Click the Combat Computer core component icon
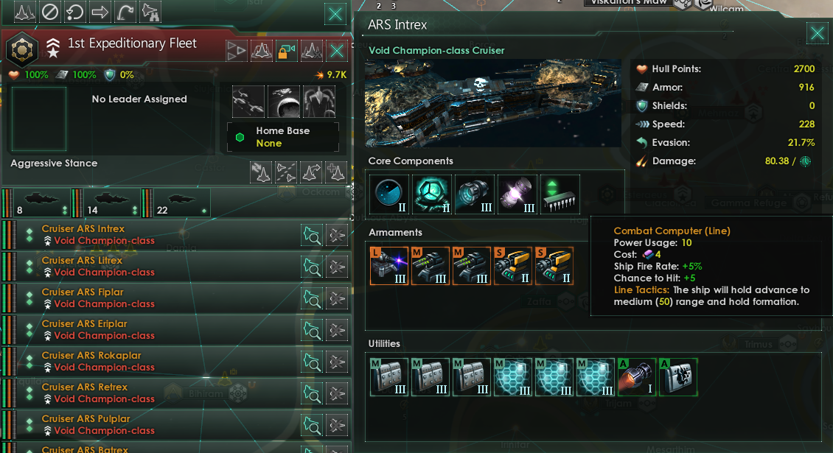833x453 pixels. click(560, 194)
